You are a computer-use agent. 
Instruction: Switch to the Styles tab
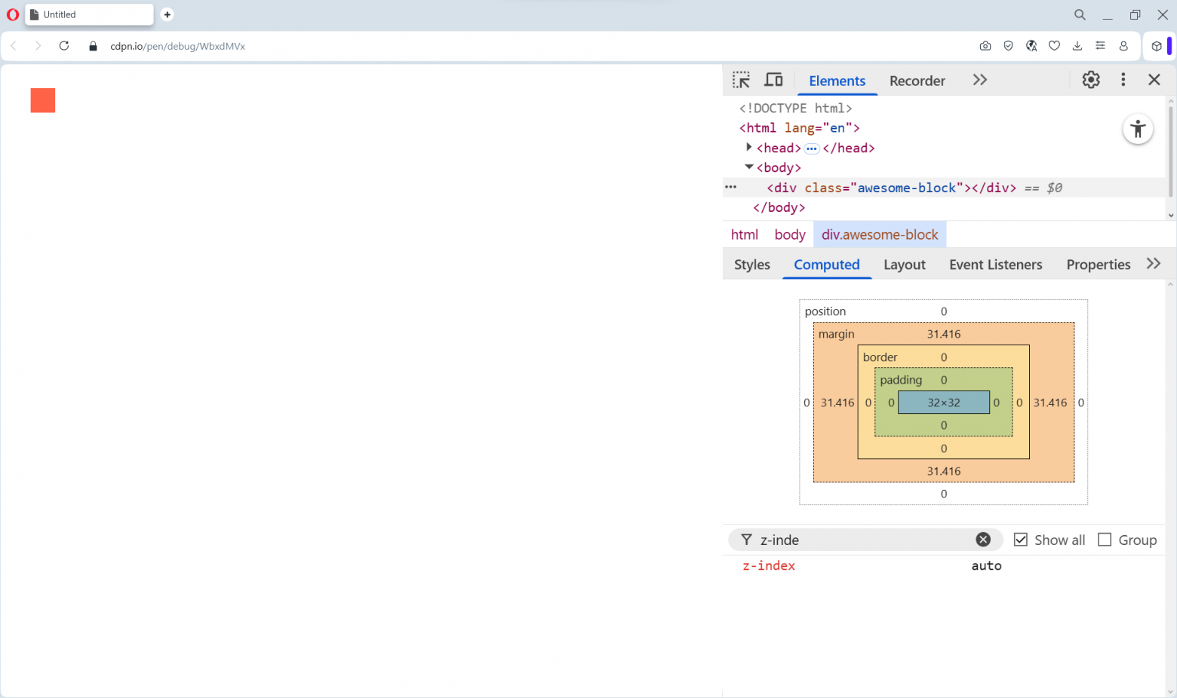point(751,265)
